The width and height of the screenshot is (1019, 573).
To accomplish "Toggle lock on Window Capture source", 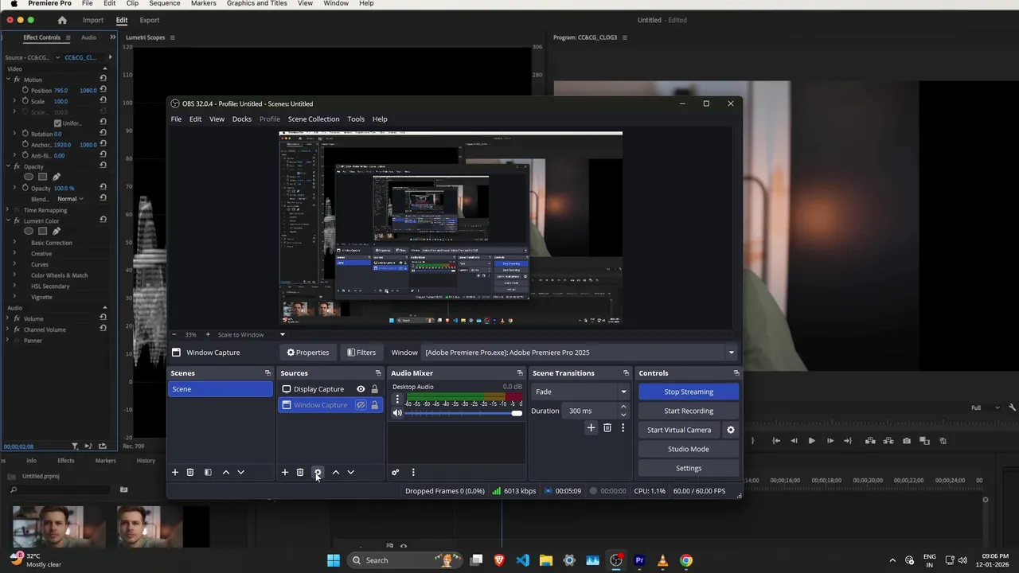I will pyautogui.click(x=374, y=405).
